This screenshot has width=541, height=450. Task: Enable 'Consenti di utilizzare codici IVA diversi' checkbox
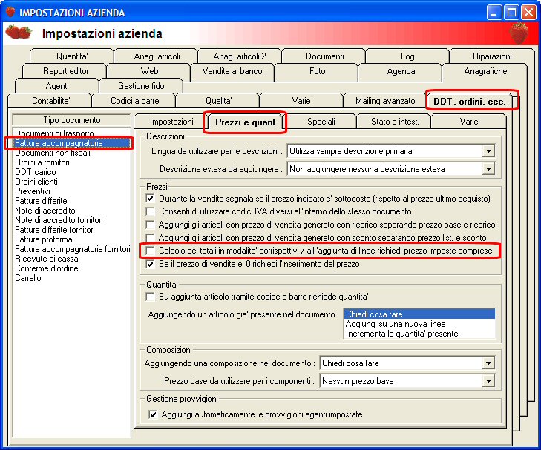coord(150,211)
